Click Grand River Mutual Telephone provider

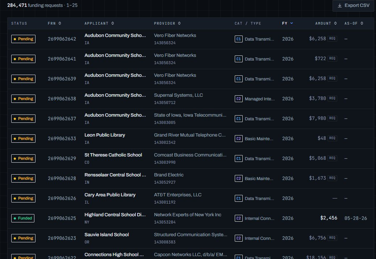(190, 135)
